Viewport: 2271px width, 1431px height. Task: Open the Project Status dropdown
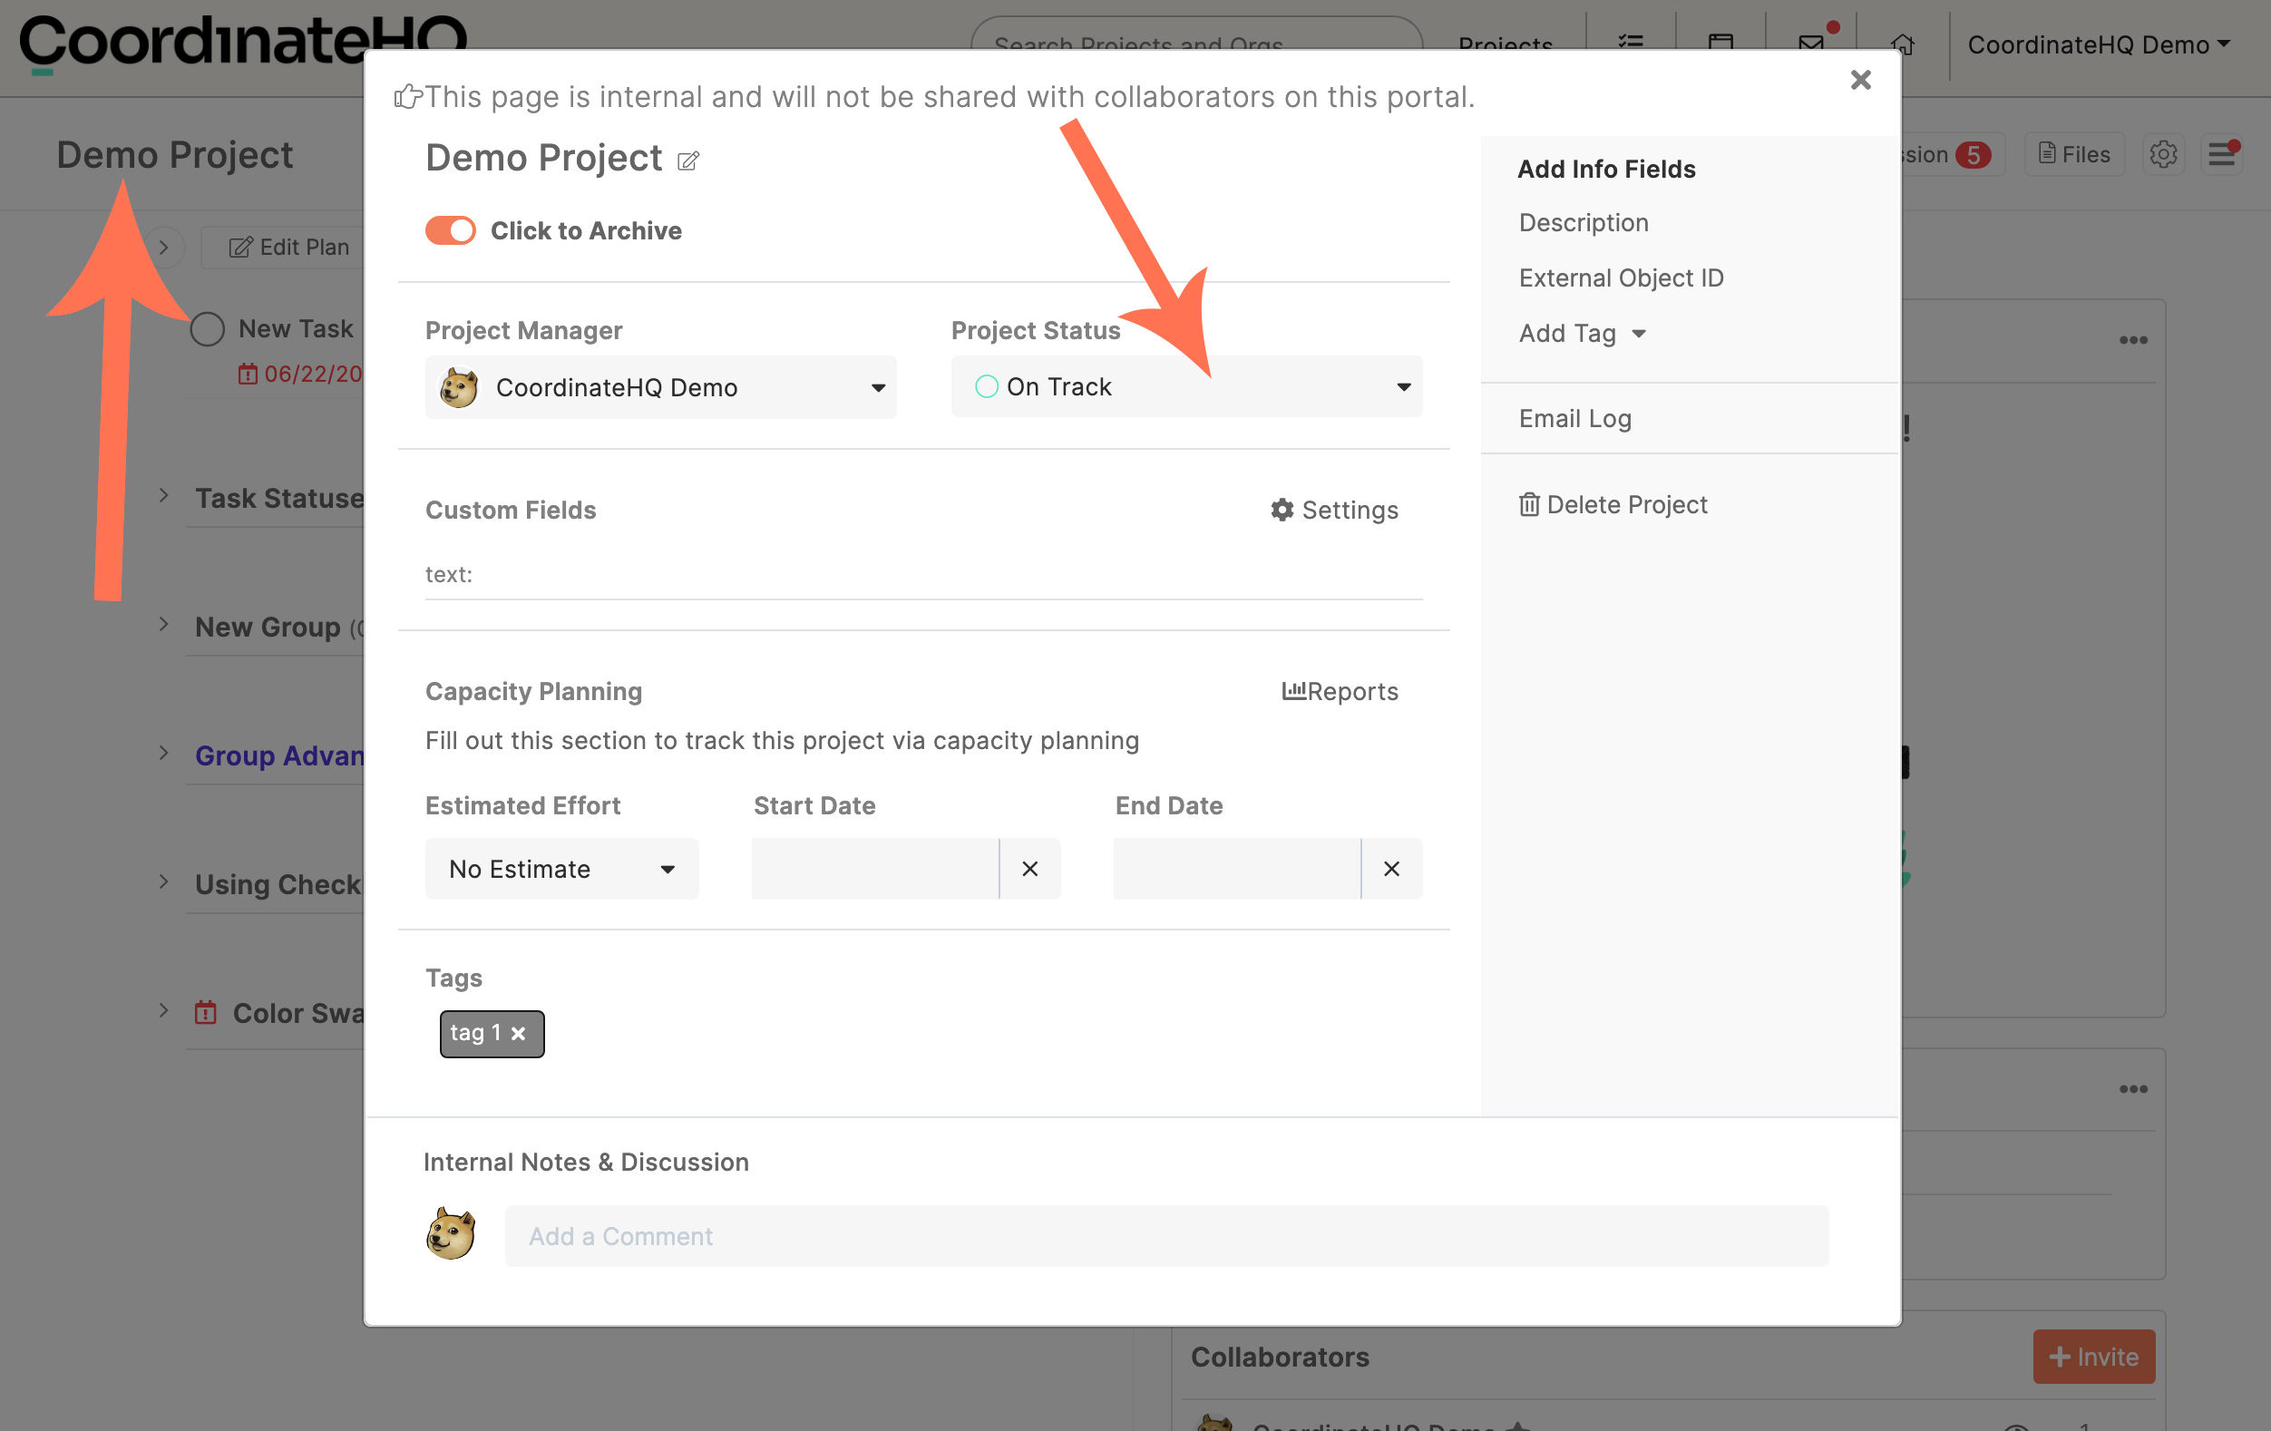click(x=1186, y=386)
